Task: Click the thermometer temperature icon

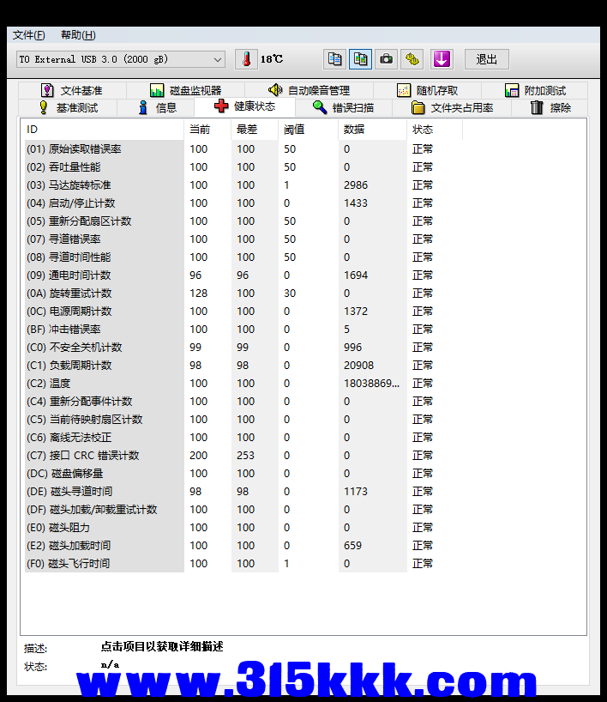Action: point(246,59)
